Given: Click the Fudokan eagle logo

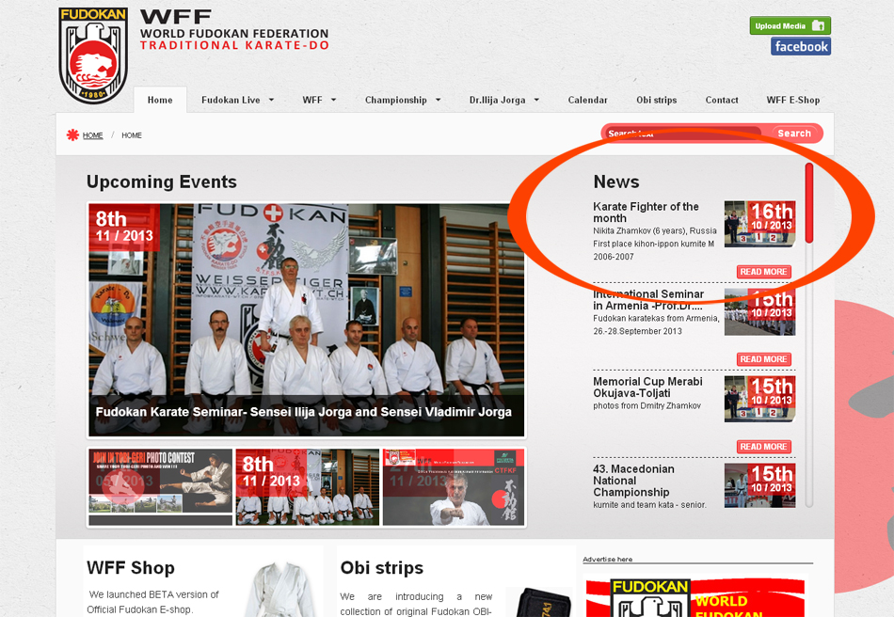Looking at the screenshot, I should point(93,55).
